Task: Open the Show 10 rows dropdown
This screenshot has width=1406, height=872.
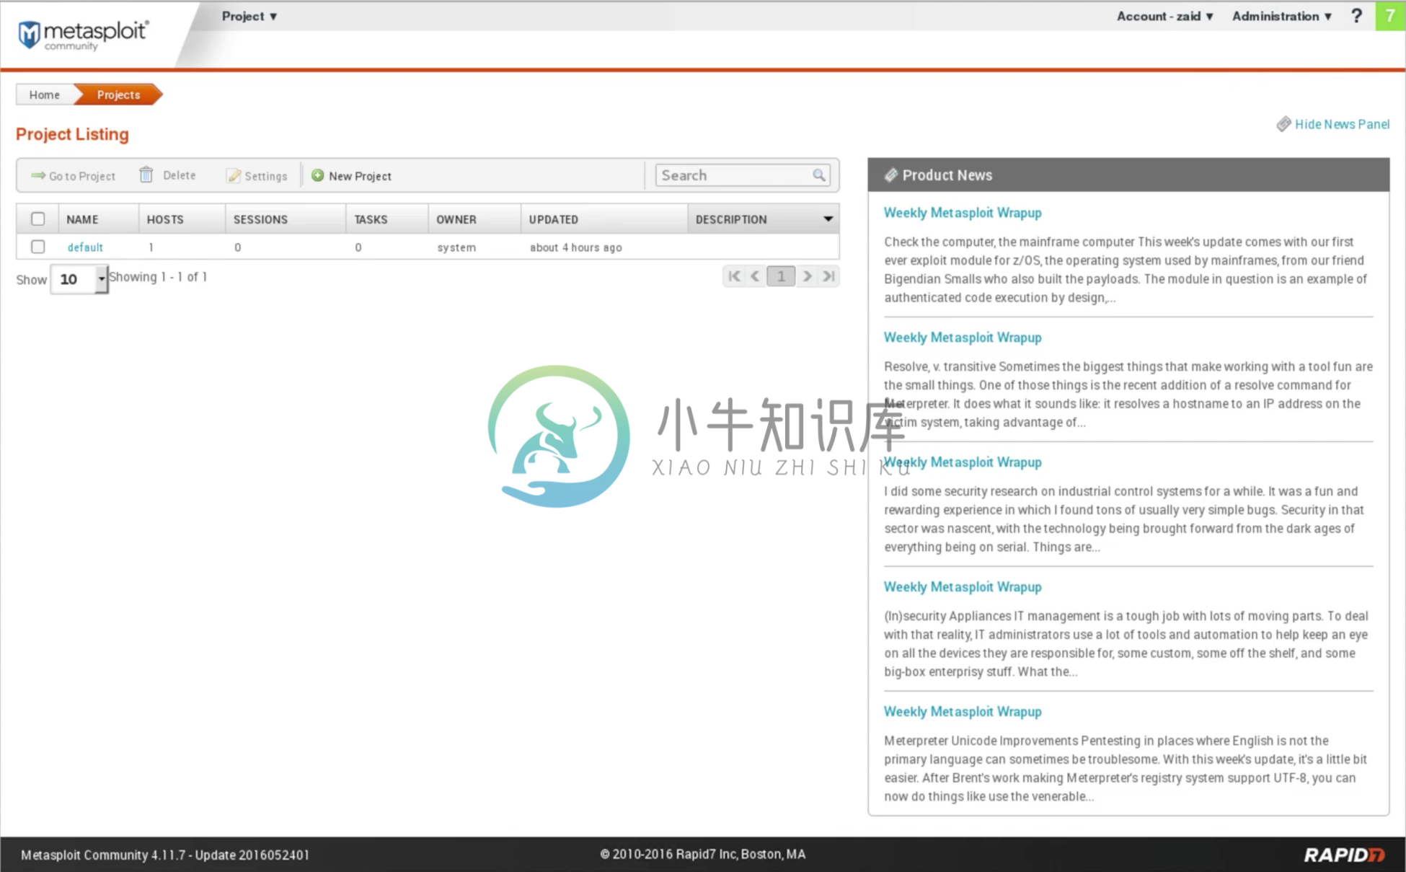Action: pos(79,279)
